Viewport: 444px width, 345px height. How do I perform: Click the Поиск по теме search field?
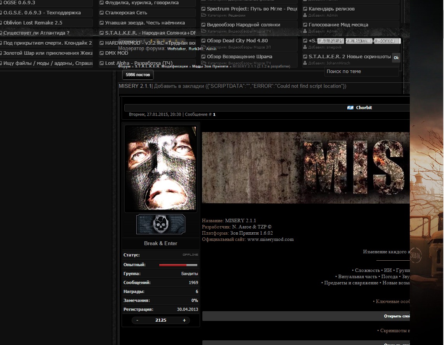tap(361, 71)
